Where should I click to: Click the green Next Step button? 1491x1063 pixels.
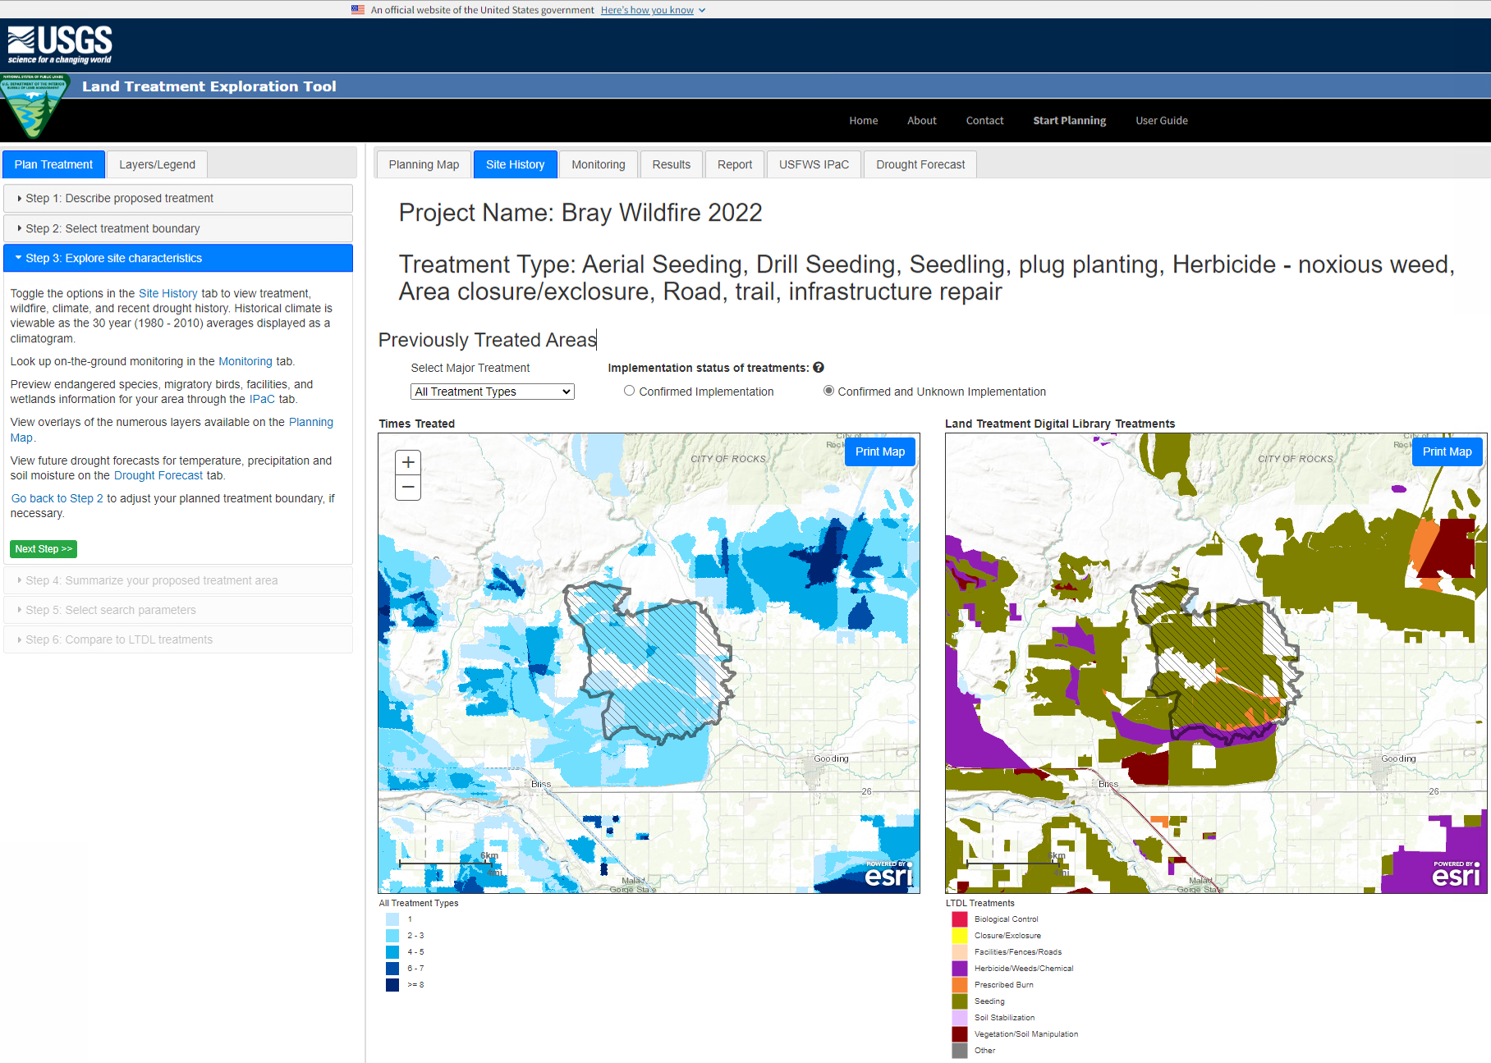click(44, 549)
